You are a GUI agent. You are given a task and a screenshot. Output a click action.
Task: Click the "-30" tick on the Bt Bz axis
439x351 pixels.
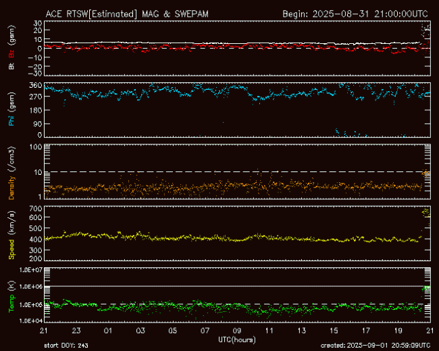coord(35,74)
